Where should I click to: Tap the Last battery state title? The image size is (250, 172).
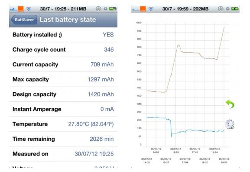(68, 19)
